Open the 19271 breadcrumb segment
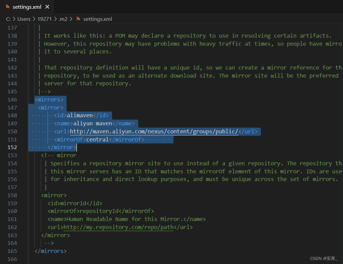This screenshot has height=264, width=343. point(44,19)
